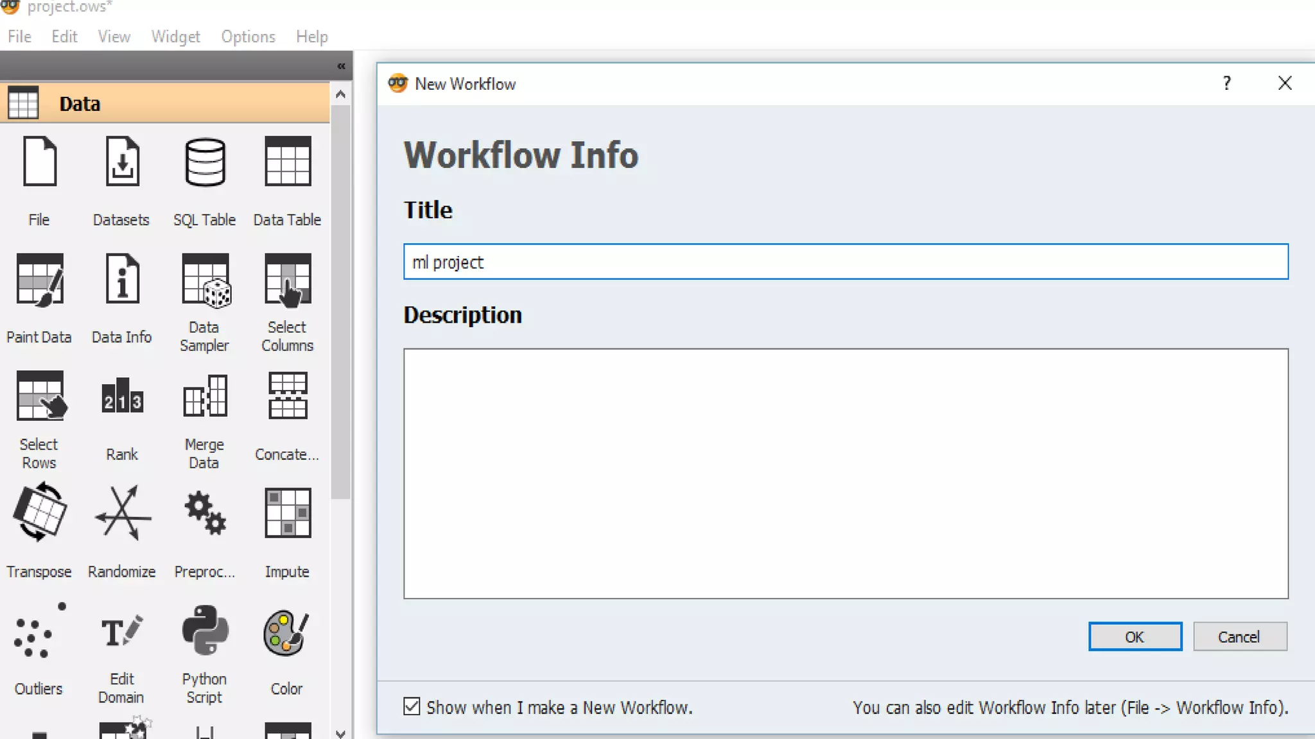Click the Title input field
The width and height of the screenshot is (1315, 739).
(845, 262)
